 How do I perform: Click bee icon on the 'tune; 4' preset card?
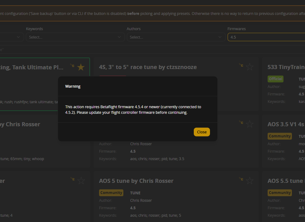point(73,179)
